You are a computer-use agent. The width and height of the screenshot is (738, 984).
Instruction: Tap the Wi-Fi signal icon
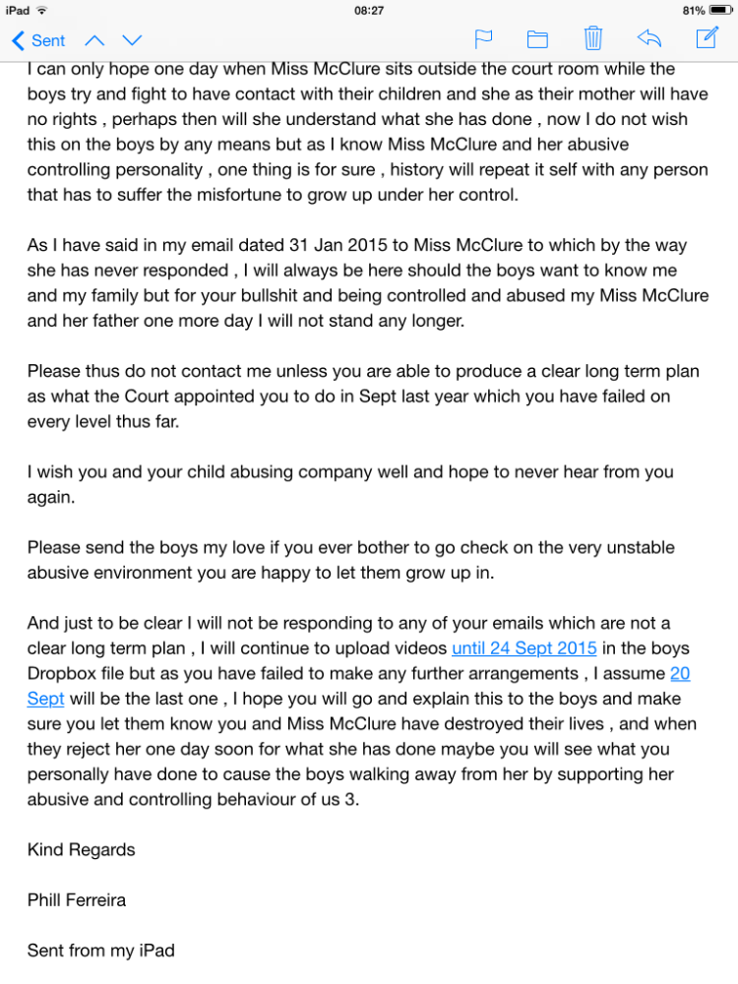pos(43,10)
